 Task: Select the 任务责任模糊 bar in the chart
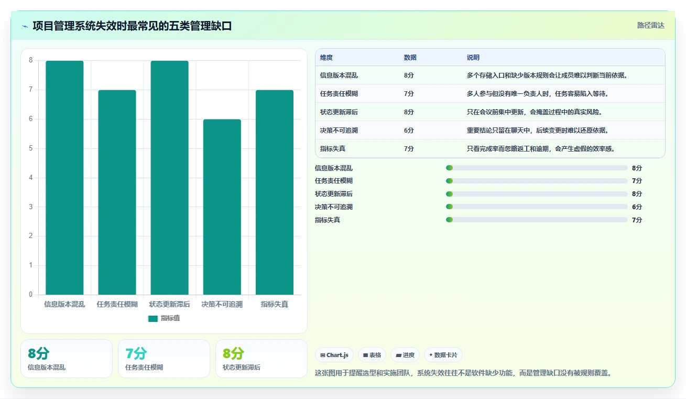(117, 192)
